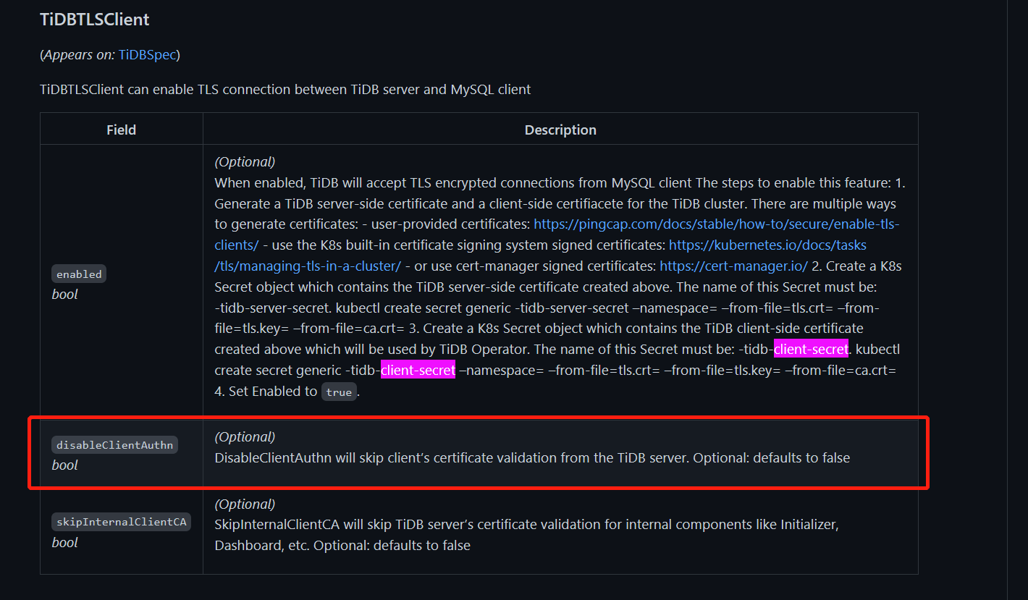The height and width of the screenshot is (600, 1028).
Task: Click the bool type under skipInternalClientCA
Action: 64,542
